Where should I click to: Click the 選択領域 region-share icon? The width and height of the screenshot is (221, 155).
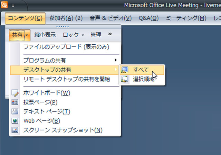point(125,79)
